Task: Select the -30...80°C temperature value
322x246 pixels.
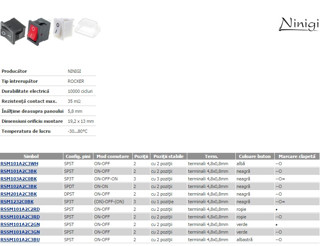Action: tap(78, 131)
